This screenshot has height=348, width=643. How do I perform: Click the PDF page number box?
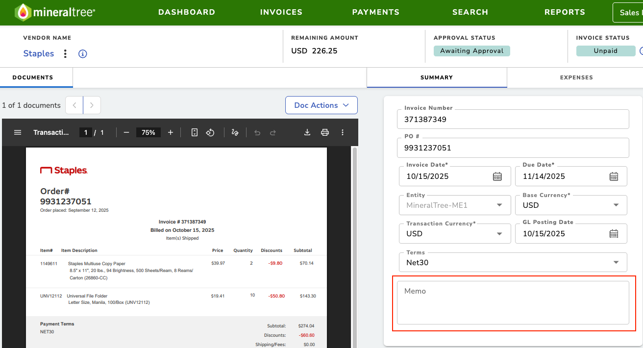(x=86, y=132)
